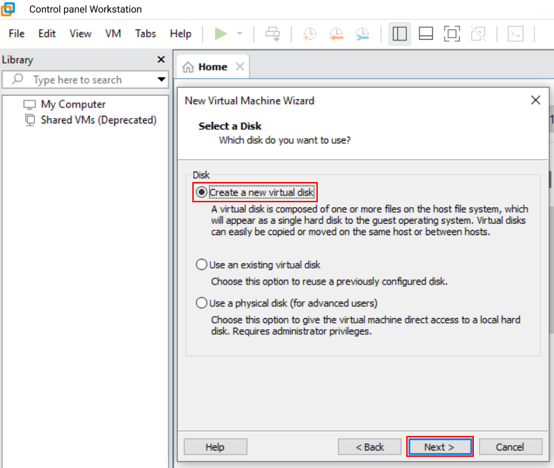Select Use an existing virtual disk
Screen dimensions: 554x468
(x=202, y=265)
